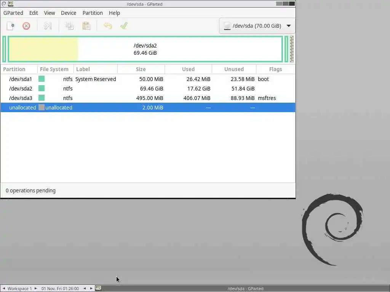
Task: Select the /dev/sda2 partition row
Action: tap(148, 88)
